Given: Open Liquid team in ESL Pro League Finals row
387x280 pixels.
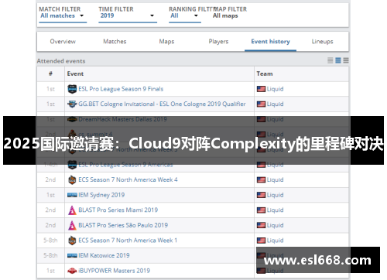Looking at the screenshot, I should [275, 89].
